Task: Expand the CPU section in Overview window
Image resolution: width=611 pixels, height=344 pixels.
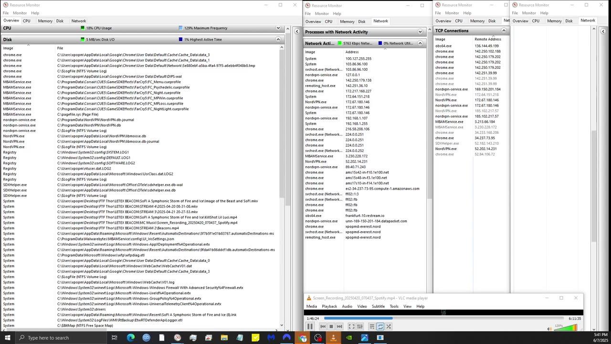Action: [x=278, y=28]
